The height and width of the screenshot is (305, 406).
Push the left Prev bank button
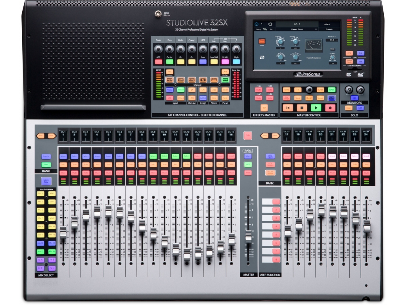(40, 136)
